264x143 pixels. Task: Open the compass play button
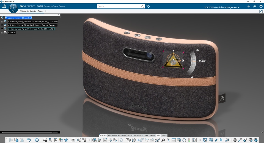click(x=13, y=8)
